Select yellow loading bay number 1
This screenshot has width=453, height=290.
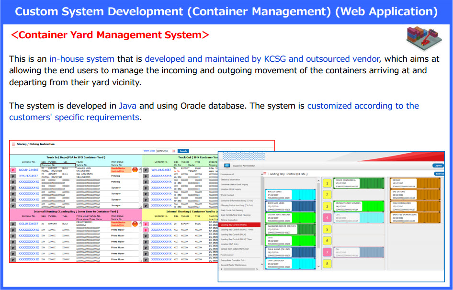coord(327,183)
